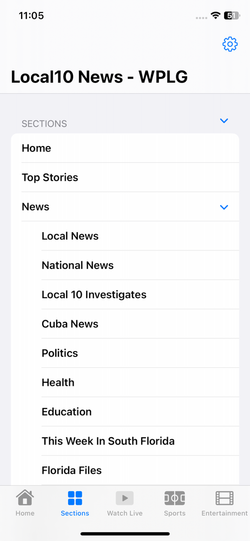The width and height of the screenshot is (250, 541).
Task: Tap the battery indicator in the status bar
Action: click(x=232, y=16)
